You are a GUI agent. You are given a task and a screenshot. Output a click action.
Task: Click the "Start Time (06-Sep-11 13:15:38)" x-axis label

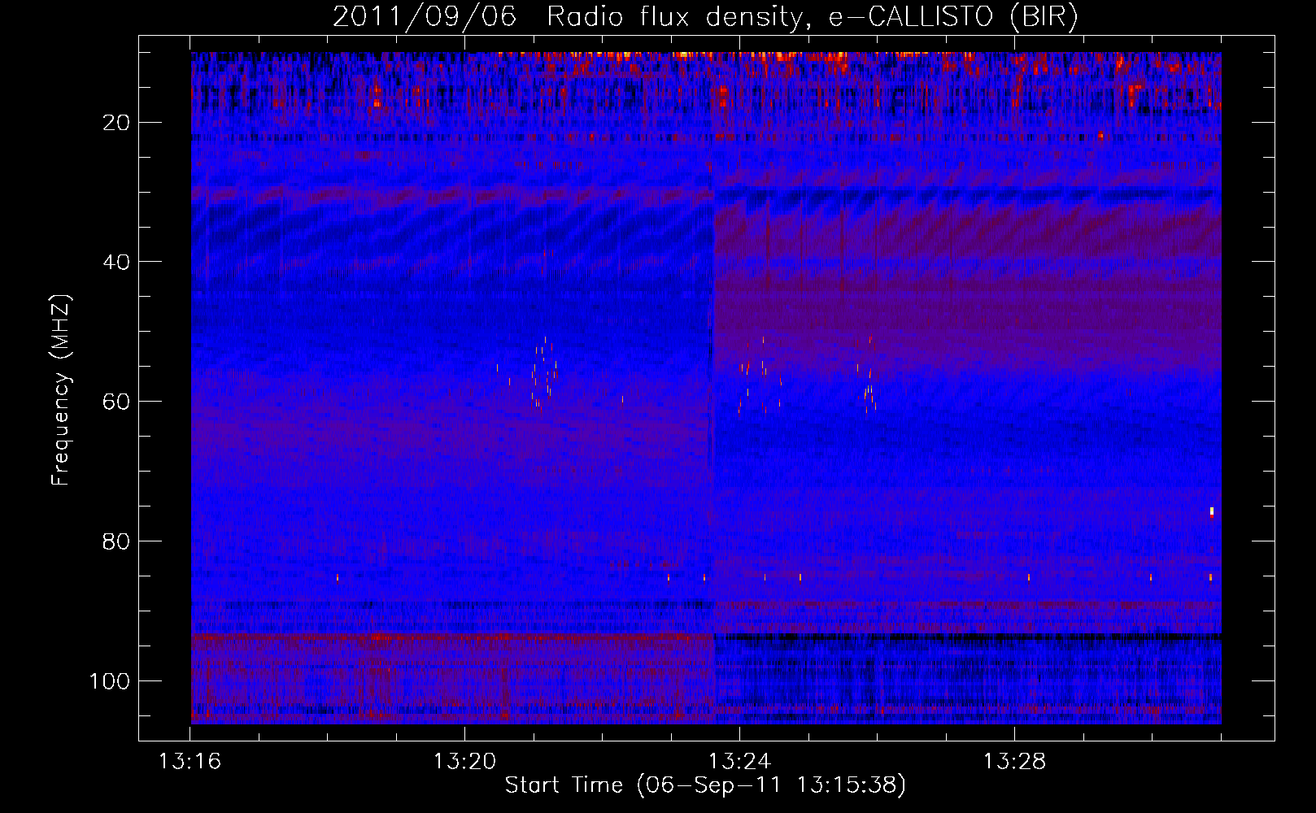tap(705, 785)
